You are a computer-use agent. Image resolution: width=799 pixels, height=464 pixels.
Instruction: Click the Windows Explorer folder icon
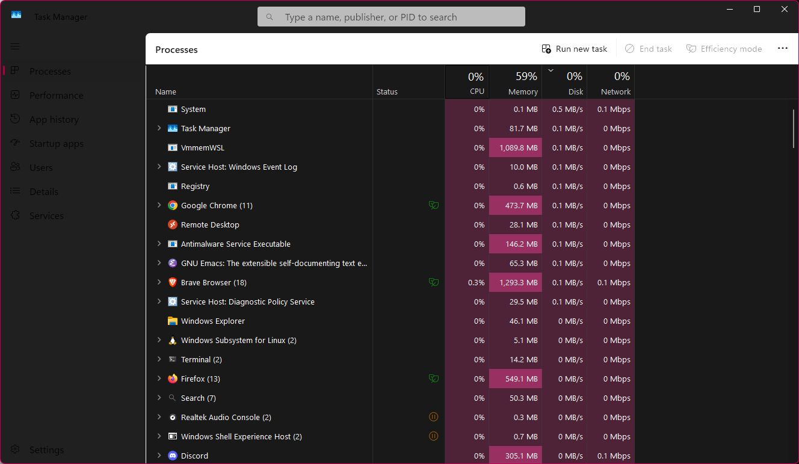click(173, 321)
